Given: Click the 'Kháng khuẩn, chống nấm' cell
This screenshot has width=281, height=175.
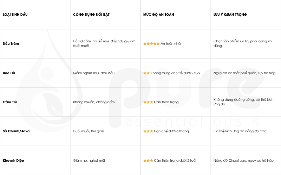Looking at the screenshot, I should coord(94,102).
